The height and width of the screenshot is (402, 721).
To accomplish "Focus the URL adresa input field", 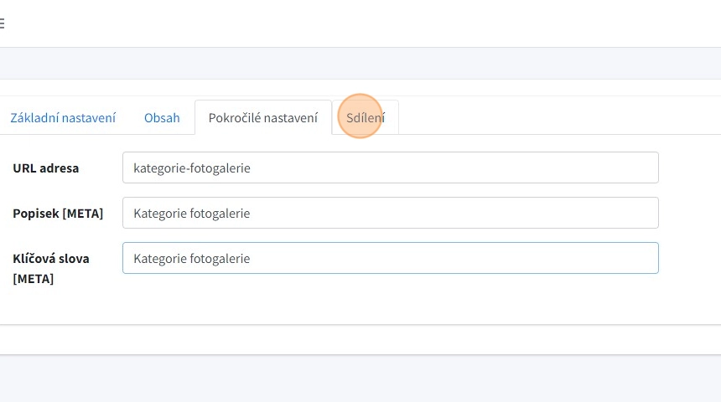I will (390, 167).
